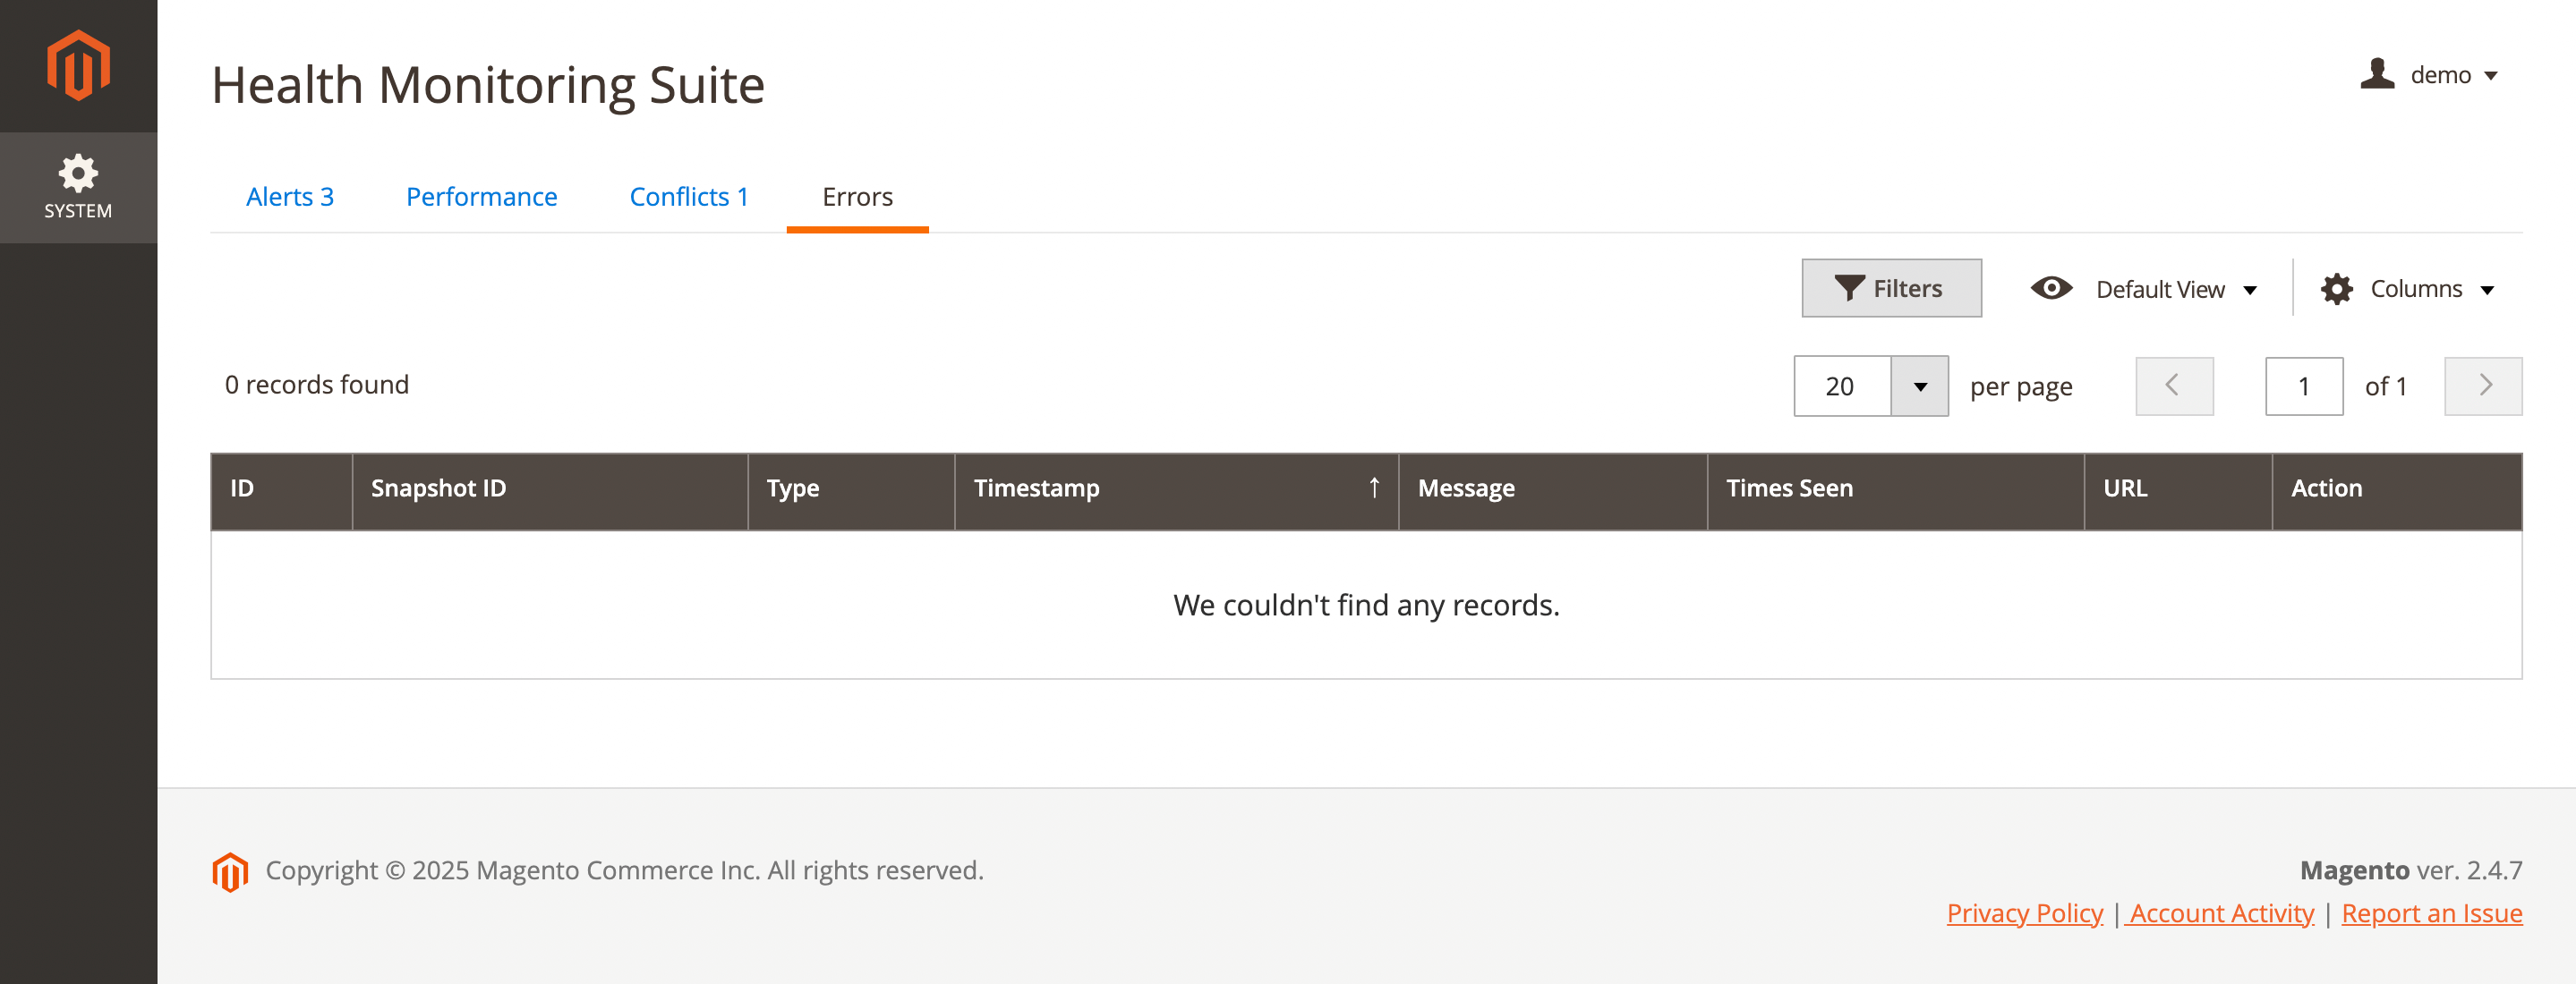The width and height of the screenshot is (2576, 984).
Task: Open the Performance tab
Action: click(x=481, y=197)
